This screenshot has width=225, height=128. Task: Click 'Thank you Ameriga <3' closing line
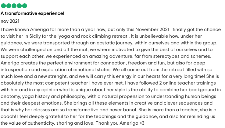tap(120, 123)
